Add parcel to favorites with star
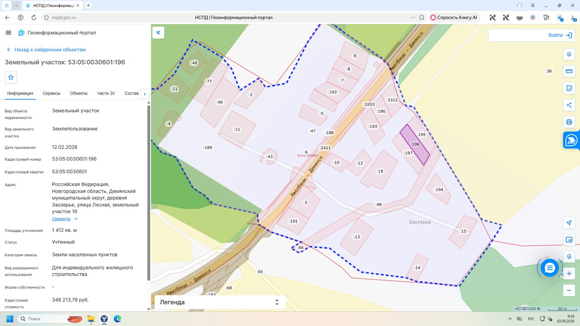This screenshot has width=580, height=326. point(11,77)
